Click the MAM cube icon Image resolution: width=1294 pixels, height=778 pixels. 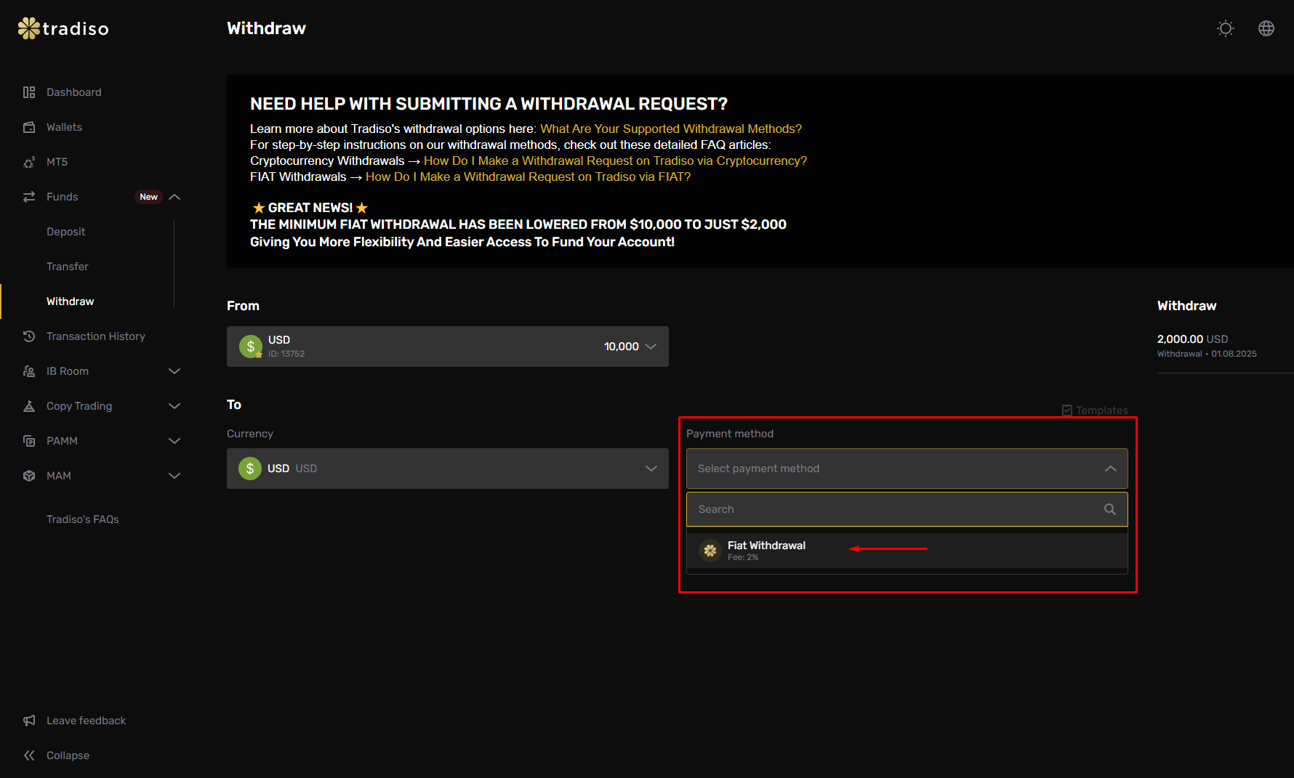29,476
